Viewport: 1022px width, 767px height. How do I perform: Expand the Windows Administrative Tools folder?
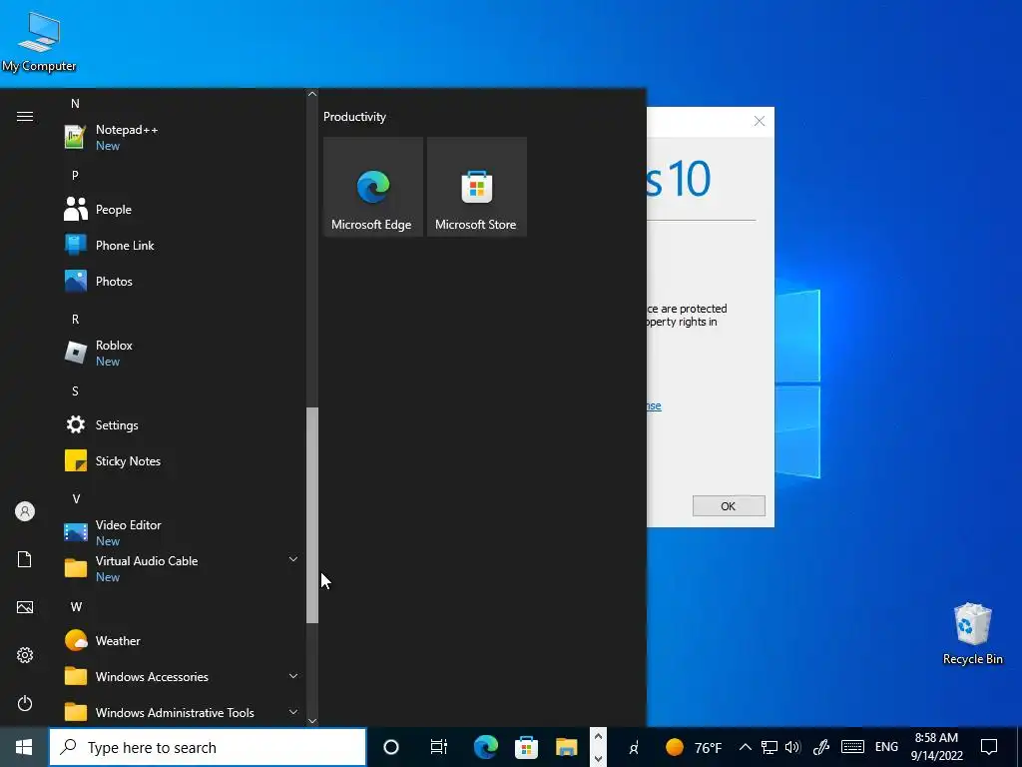point(182,712)
